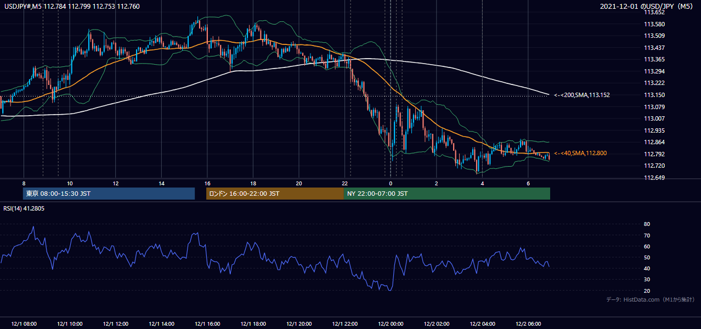Click hour 16 on the price chart time axis
Viewport: 701px width, 329px height.
[x=207, y=183]
